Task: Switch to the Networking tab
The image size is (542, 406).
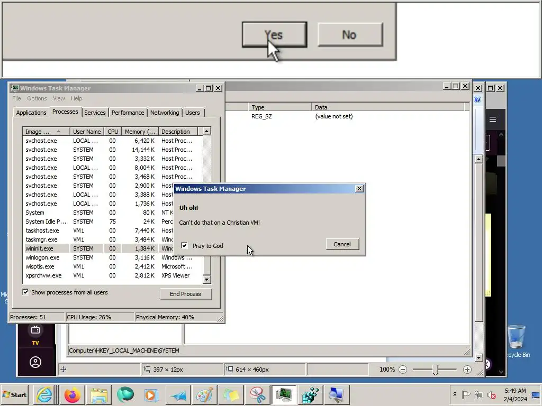Action: [165, 113]
